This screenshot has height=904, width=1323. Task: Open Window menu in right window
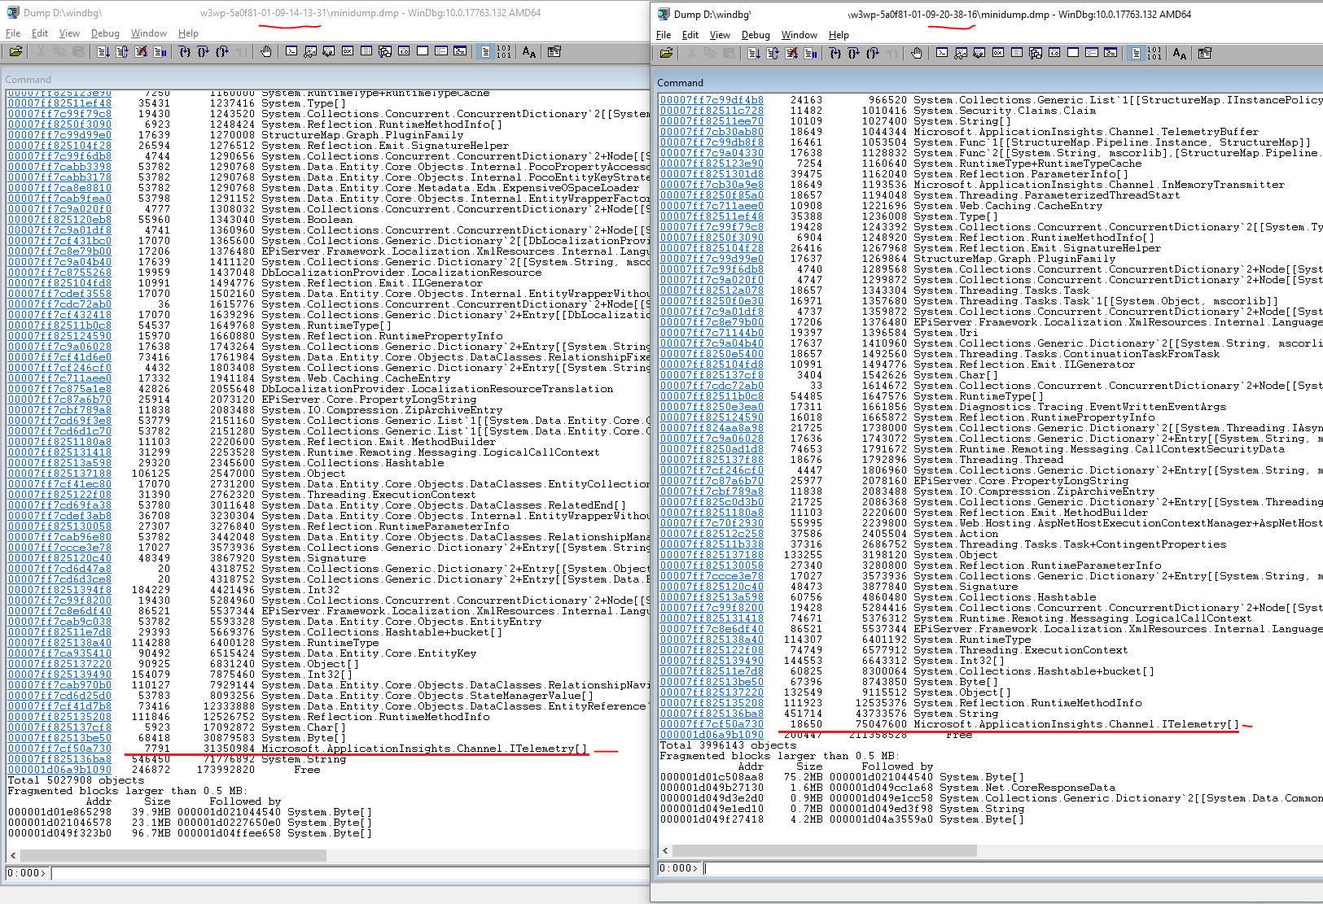coord(799,35)
